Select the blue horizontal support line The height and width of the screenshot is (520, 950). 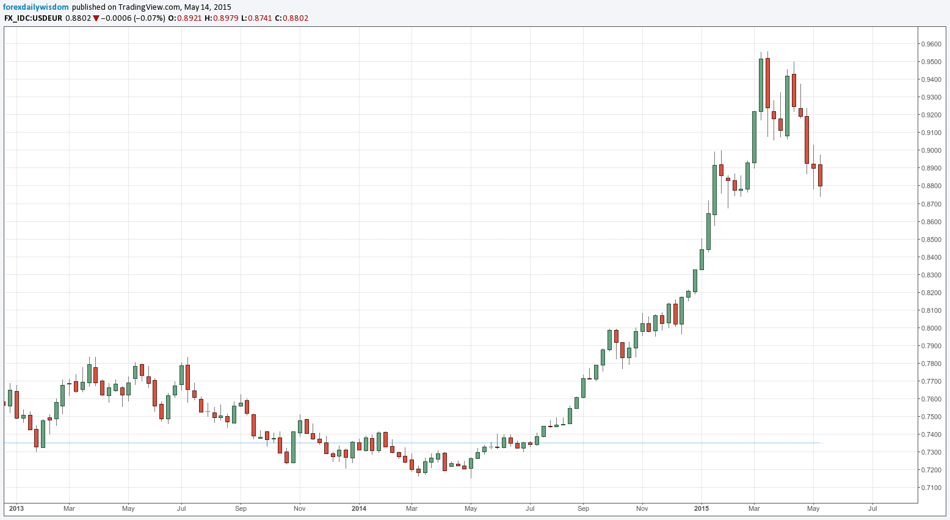(427, 442)
